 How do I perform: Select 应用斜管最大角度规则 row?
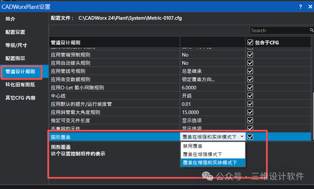(x=115, y=112)
